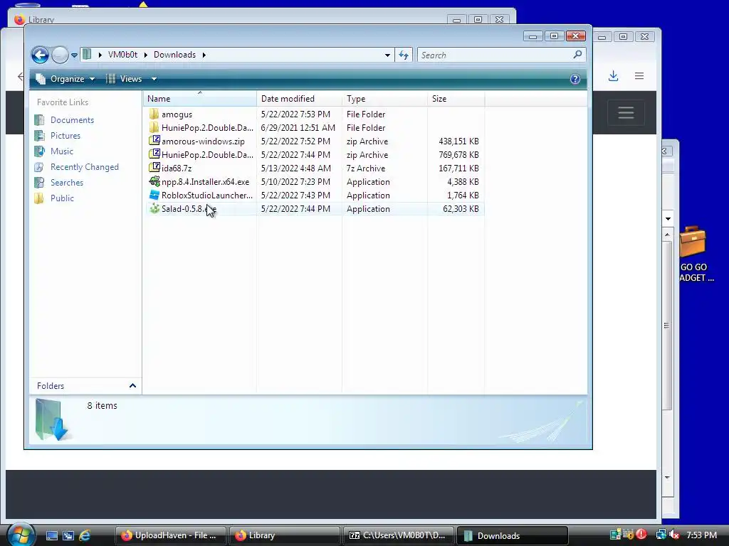Screen dimensions: 729x546
Task: Switch to Downloads taskbar button
Action: click(x=512, y=535)
